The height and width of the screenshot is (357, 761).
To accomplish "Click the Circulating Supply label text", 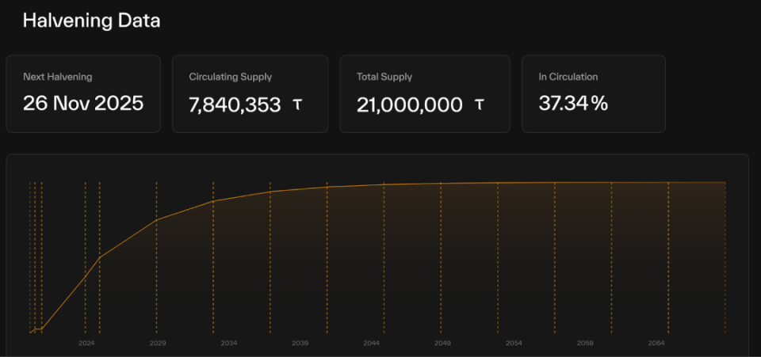I will 231,77.
